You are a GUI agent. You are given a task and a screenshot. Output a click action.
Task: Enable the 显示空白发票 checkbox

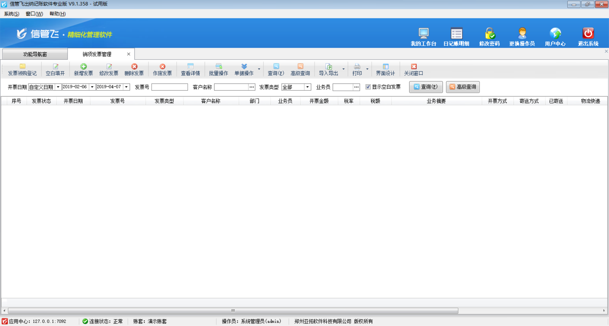coord(368,87)
